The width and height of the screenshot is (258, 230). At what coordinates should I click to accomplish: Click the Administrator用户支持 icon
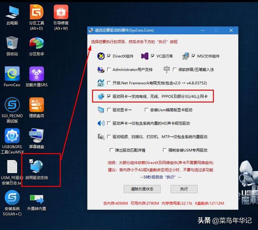click(x=101, y=70)
